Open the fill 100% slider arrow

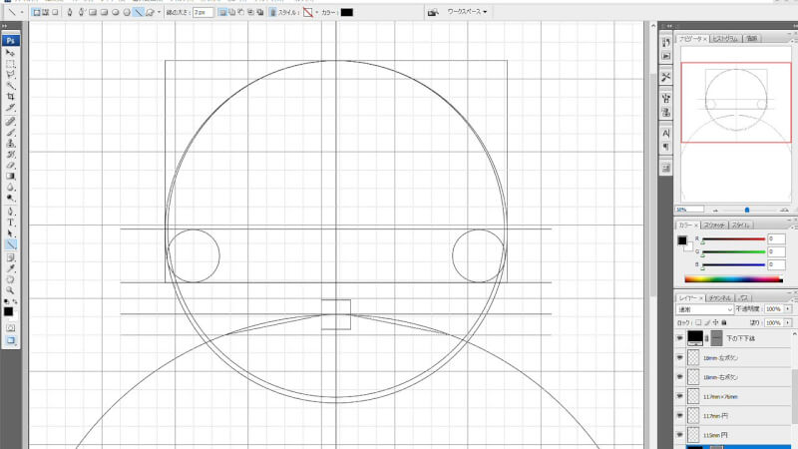coord(788,322)
